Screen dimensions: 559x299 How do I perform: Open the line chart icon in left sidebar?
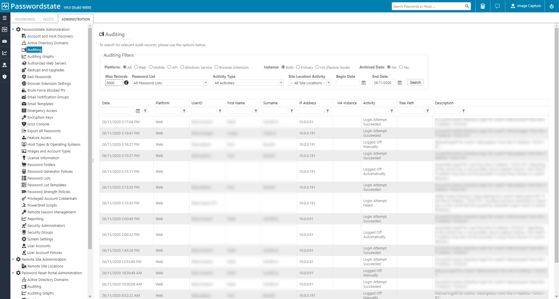[5, 53]
